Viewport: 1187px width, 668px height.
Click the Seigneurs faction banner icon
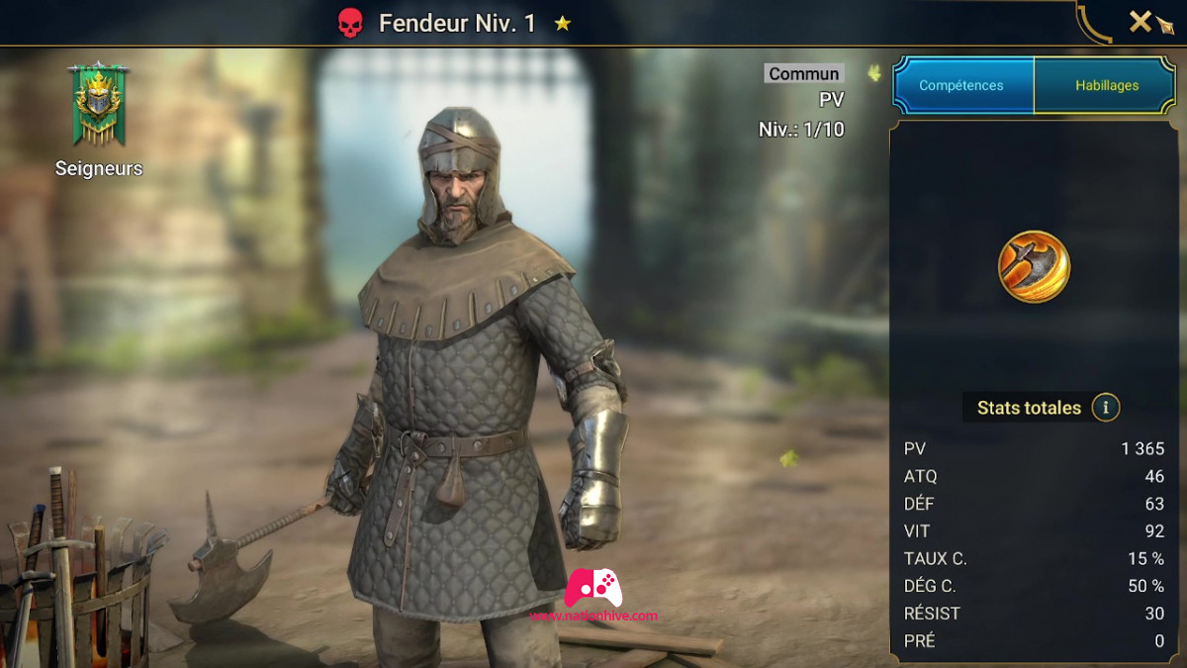click(x=99, y=104)
